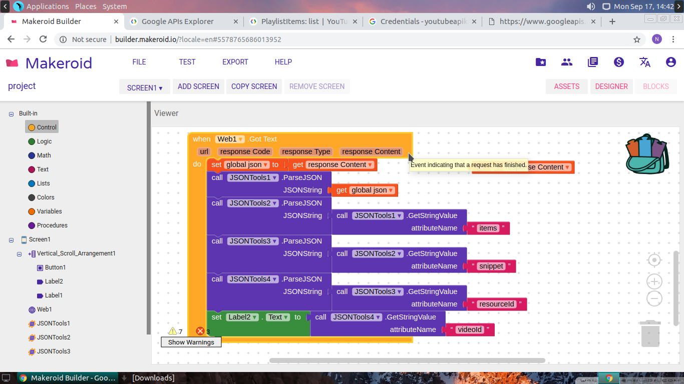Image resolution: width=684 pixels, height=384 pixels.
Task: Click the trash can in the viewer
Action: click(x=650, y=333)
